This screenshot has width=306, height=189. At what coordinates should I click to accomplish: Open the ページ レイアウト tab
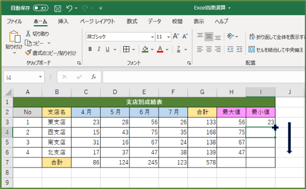pos(97,21)
